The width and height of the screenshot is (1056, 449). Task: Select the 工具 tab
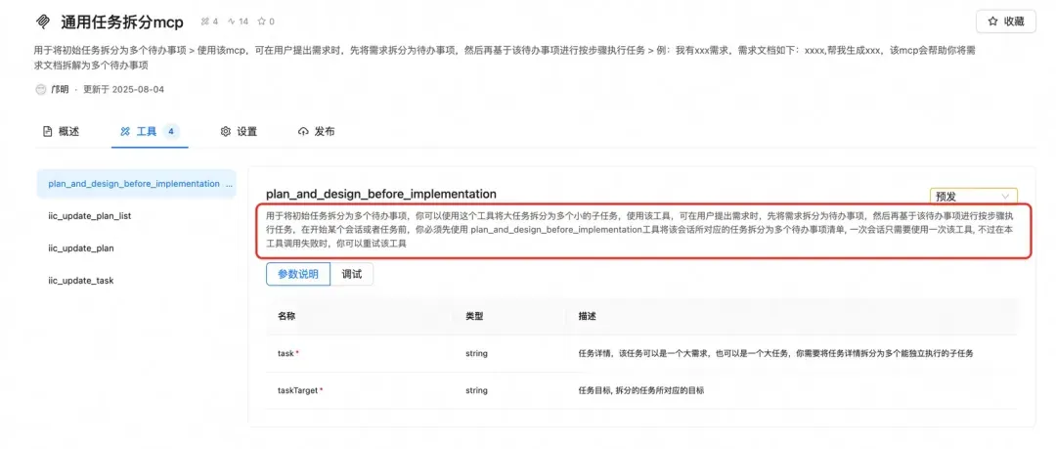tap(150, 131)
